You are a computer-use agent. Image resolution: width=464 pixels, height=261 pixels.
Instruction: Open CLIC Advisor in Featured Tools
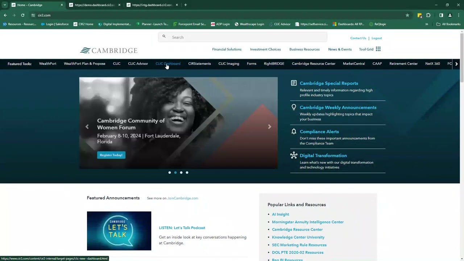(x=138, y=64)
